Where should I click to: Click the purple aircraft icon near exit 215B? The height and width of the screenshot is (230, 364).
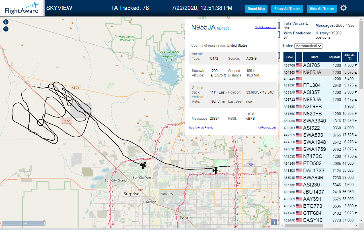pyautogui.click(x=251, y=164)
